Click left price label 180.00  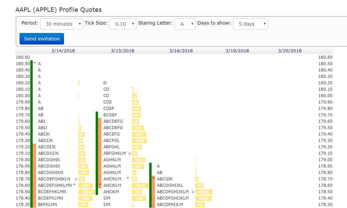point(23,96)
